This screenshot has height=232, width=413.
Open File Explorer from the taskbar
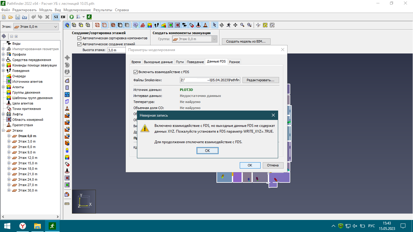coord(37,226)
